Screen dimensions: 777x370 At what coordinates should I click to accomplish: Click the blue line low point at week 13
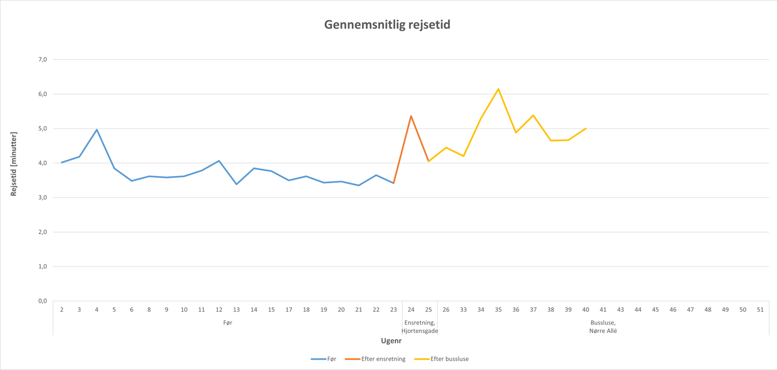click(x=236, y=184)
